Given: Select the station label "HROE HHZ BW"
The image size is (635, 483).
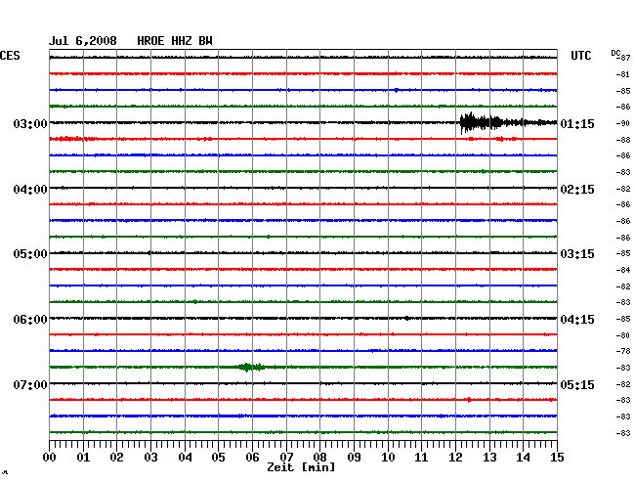Looking at the screenshot, I should (175, 41).
